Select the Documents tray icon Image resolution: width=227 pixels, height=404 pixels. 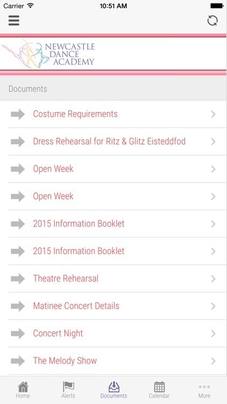(x=113, y=387)
